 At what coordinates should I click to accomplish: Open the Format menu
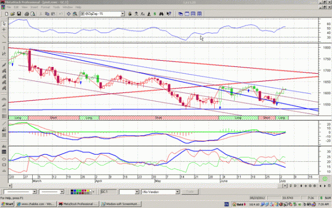click(x=46, y=7)
